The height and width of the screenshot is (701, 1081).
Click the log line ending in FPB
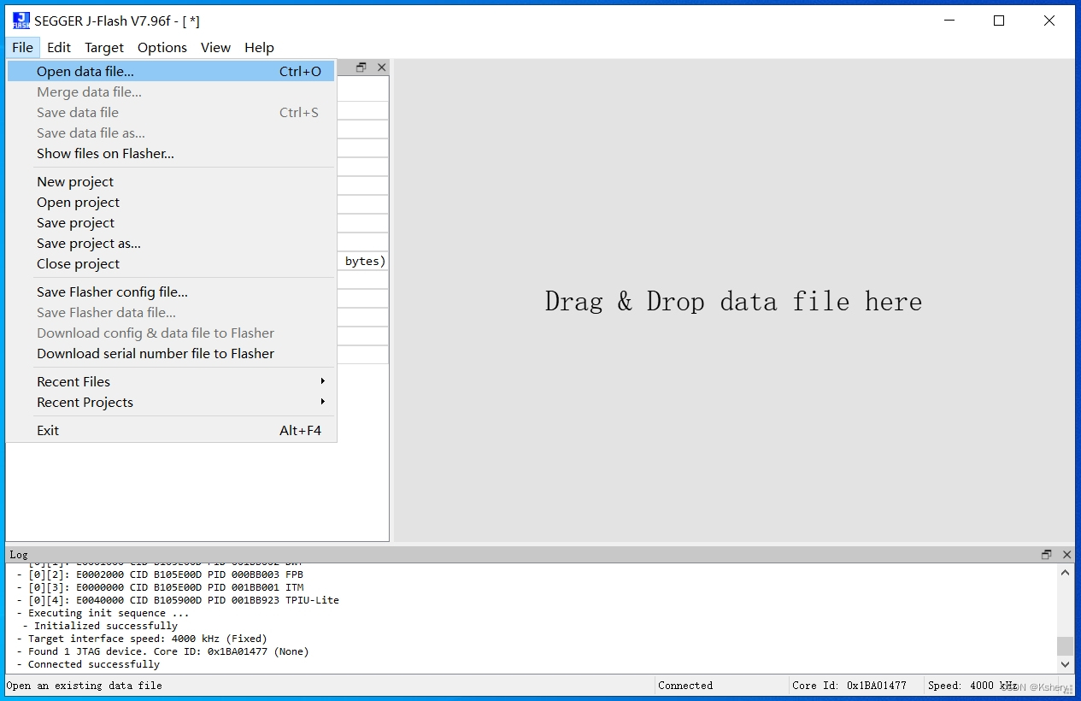point(160,574)
